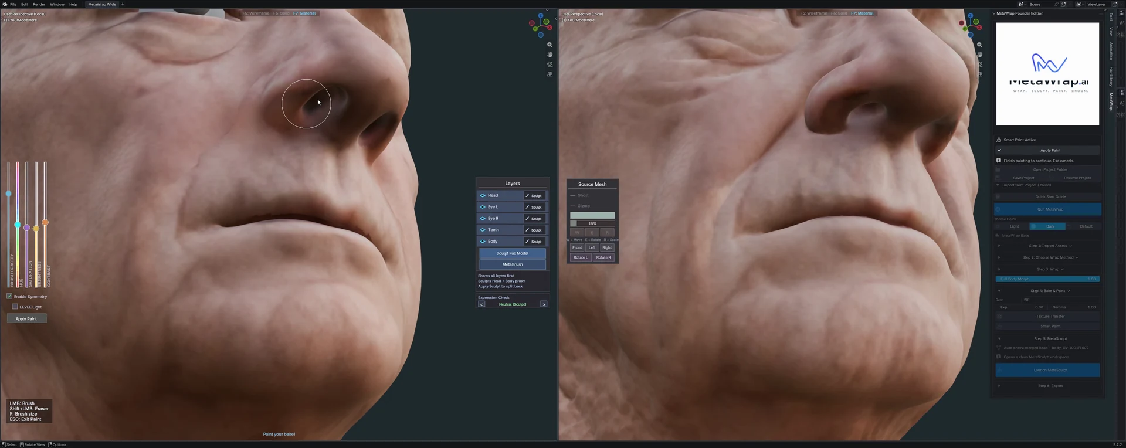Adjust the 15% Source Mesh slider
The height and width of the screenshot is (448, 1126).
(592, 223)
